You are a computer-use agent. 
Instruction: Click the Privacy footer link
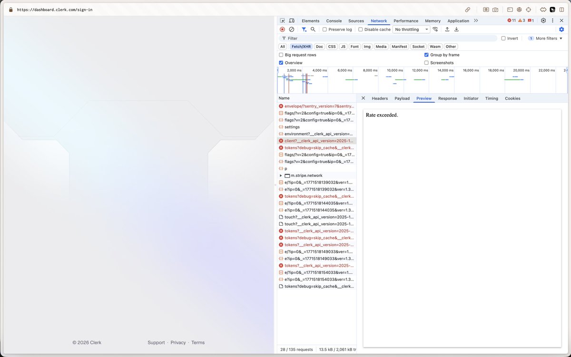pyautogui.click(x=178, y=342)
